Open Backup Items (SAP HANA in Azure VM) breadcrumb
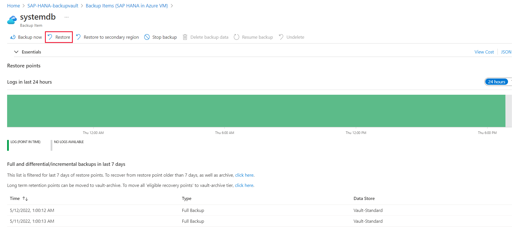This screenshot has width=512, height=227. 127,6
